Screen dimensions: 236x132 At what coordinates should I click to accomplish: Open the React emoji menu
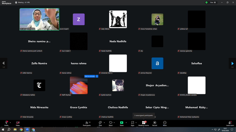click(x=111, y=124)
